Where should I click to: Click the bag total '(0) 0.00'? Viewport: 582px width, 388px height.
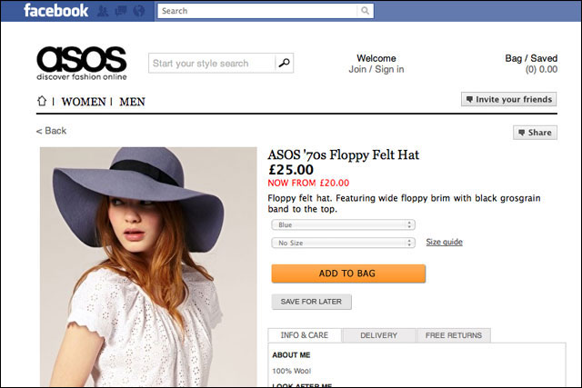[541, 69]
